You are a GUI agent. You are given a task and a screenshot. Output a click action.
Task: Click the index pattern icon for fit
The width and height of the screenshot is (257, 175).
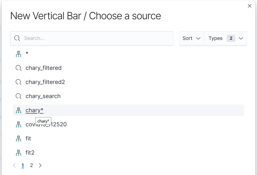(18, 139)
